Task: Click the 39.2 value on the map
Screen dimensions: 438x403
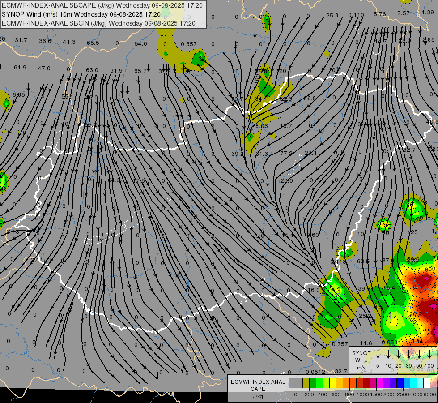Action: tap(238, 154)
